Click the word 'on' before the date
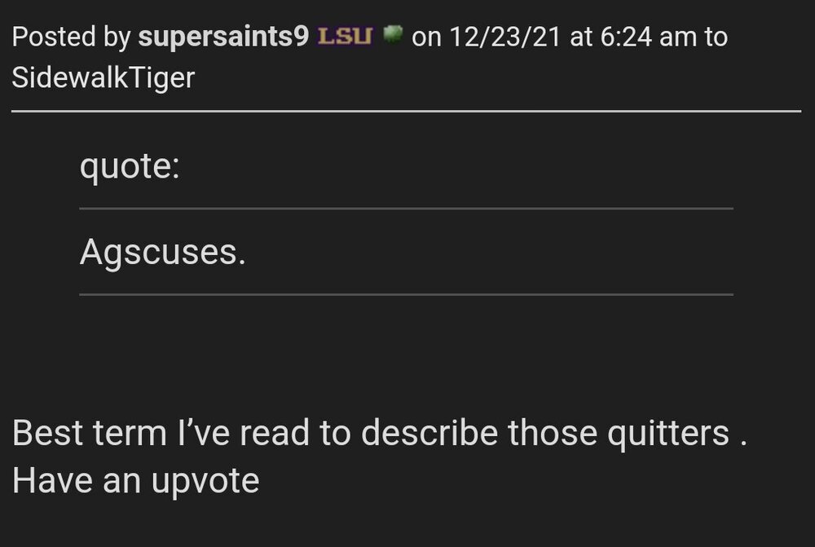The height and width of the screenshot is (547, 815). point(426,37)
